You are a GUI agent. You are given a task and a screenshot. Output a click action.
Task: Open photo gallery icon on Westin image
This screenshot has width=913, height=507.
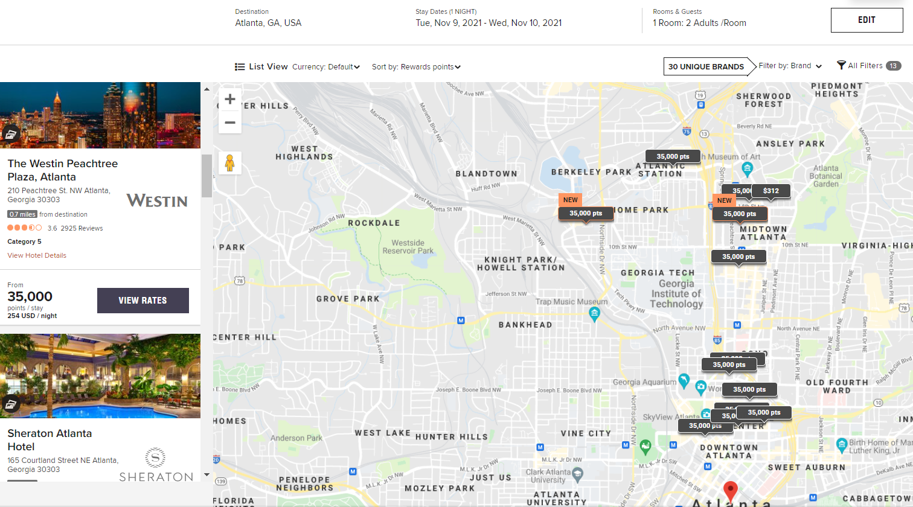11,135
